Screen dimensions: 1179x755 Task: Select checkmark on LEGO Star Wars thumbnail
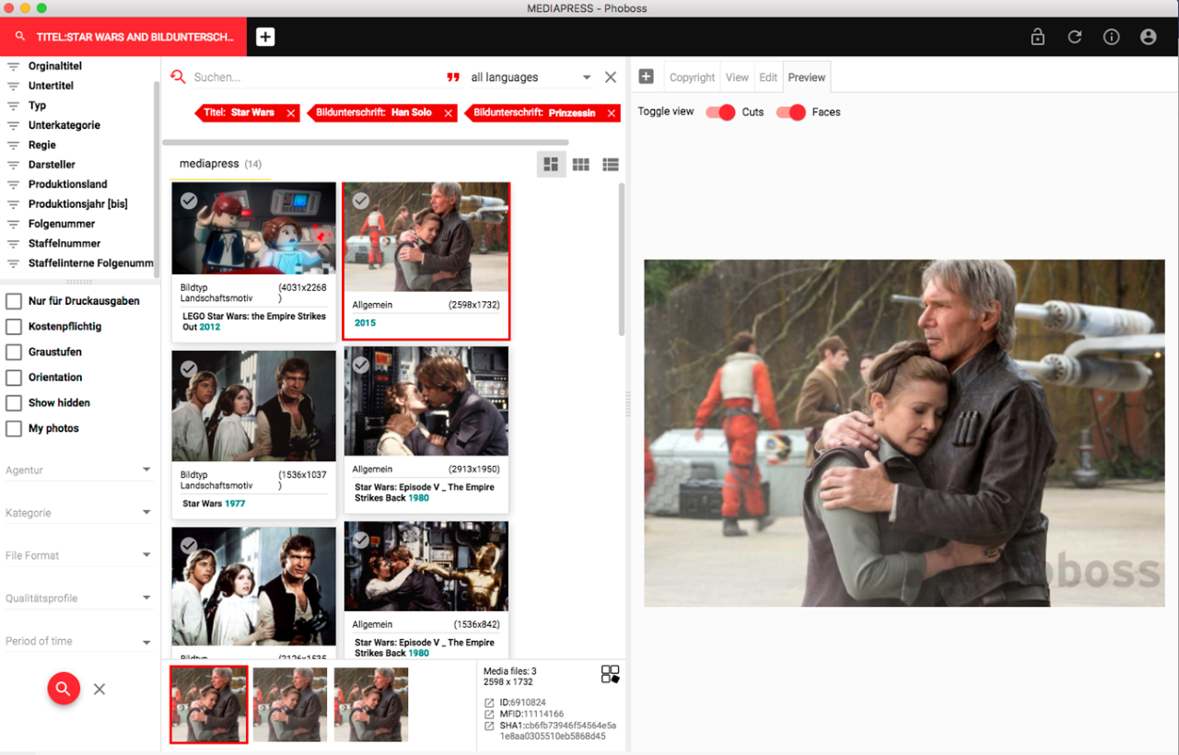click(x=189, y=200)
